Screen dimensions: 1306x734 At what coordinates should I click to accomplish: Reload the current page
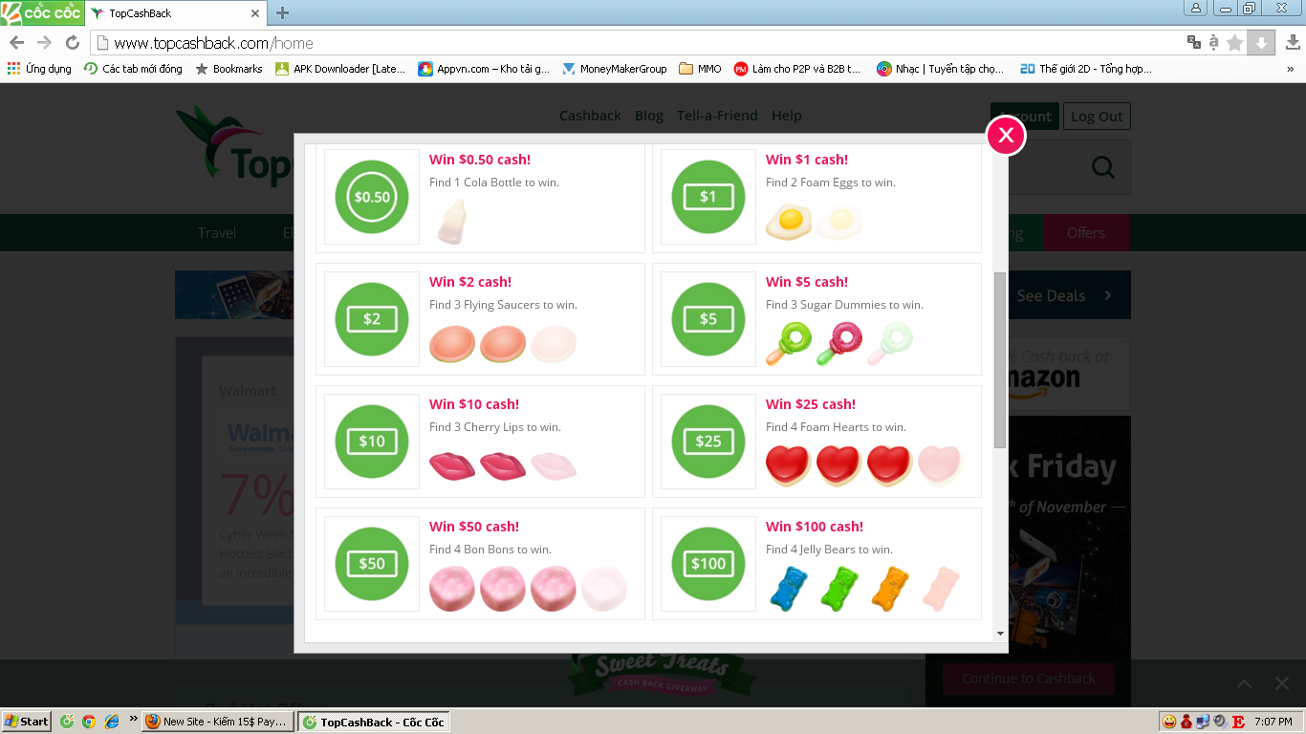pyautogui.click(x=72, y=42)
